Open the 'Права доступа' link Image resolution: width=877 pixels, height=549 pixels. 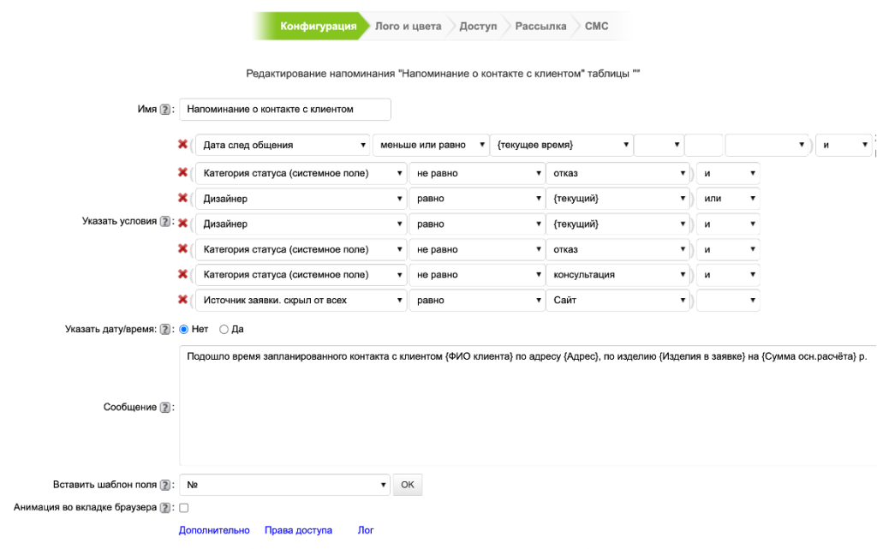[x=298, y=530]
